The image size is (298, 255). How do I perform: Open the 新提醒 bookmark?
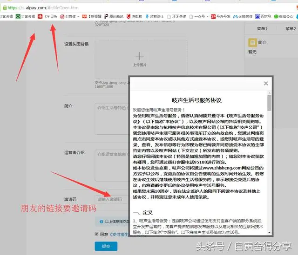coord(92,17)
